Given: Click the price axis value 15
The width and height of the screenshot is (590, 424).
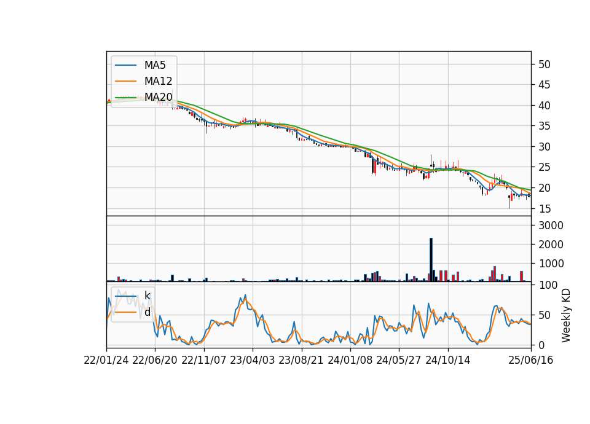Looking at the screenshot, I should pyautogui.click(x=545, y=208).
